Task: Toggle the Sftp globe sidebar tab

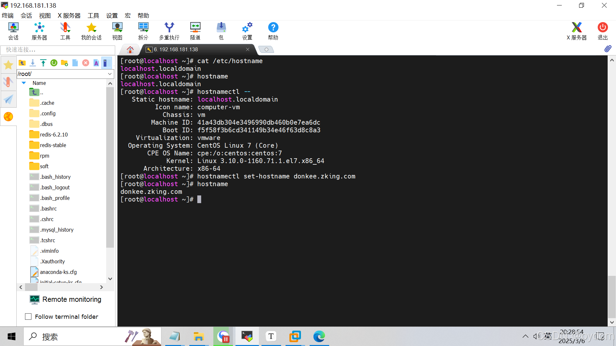Action: pos(8,117)
